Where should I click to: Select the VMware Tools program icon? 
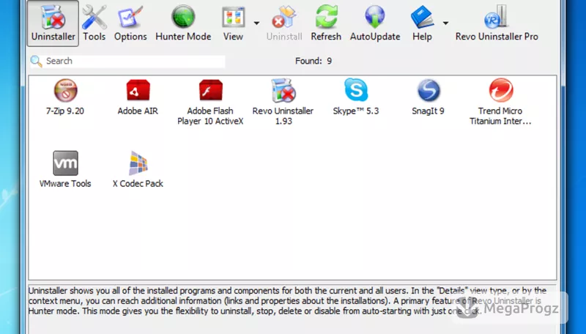coord(65,163)
